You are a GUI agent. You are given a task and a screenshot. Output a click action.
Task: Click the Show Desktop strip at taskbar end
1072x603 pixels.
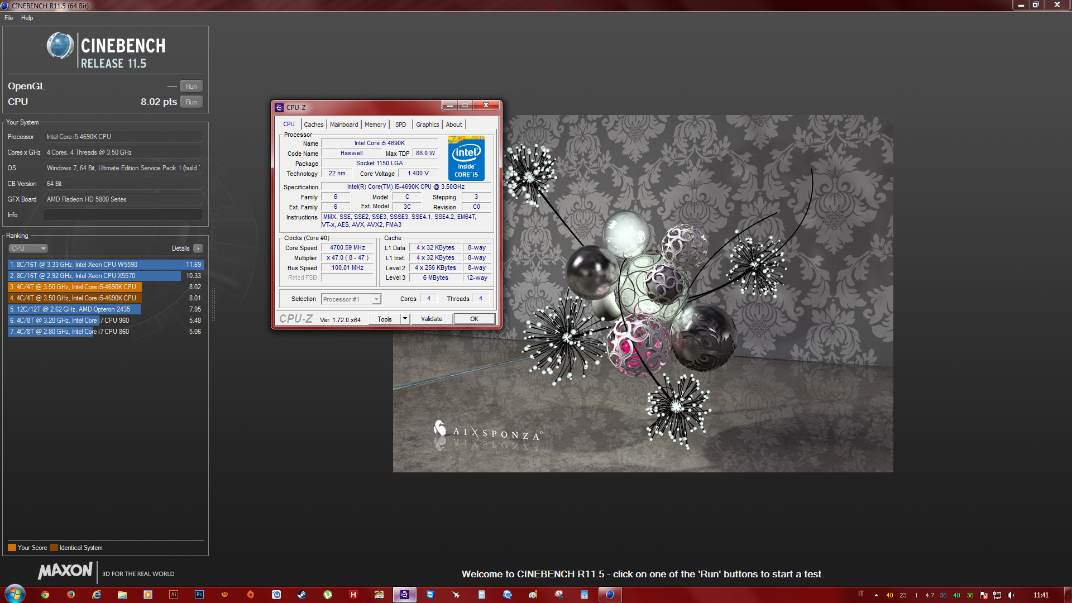(x=1068, y=595)
